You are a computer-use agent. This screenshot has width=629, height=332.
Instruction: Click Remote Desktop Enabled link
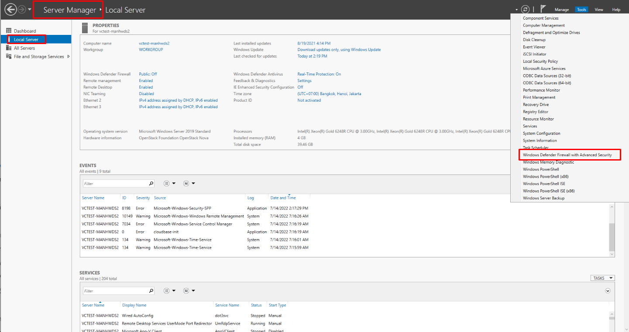click(146, 87)
